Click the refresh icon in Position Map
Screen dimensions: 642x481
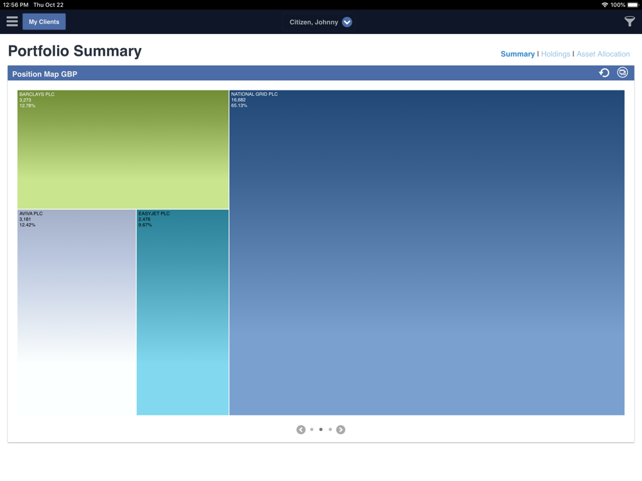604,73
